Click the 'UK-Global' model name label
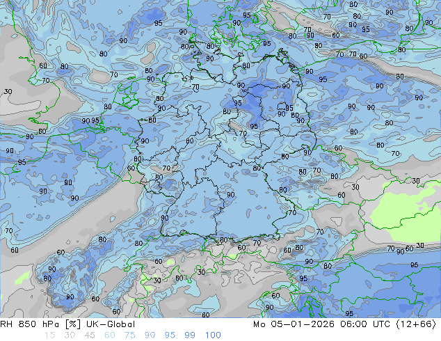 point(111,324)
